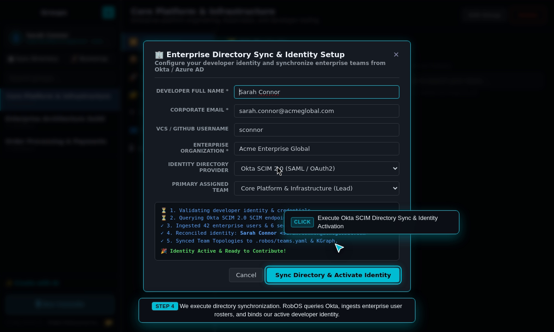
Task: Close the Enterprise Directory Sync dialog
Action: 396,54
